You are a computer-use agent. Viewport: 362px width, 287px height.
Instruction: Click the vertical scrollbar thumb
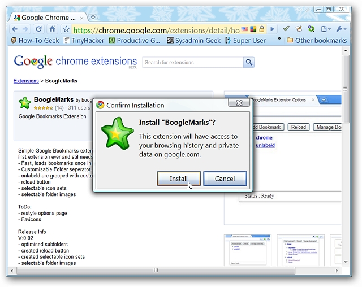(346, 89)
